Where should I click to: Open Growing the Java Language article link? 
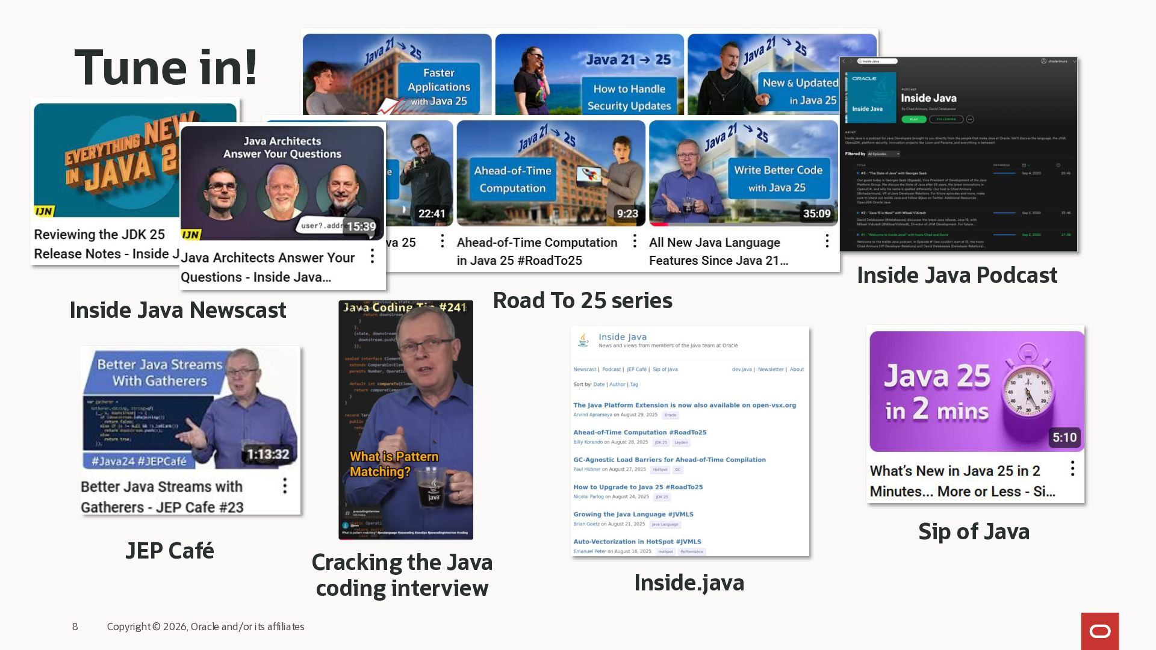pyautogui.click(x=633, y=514)
